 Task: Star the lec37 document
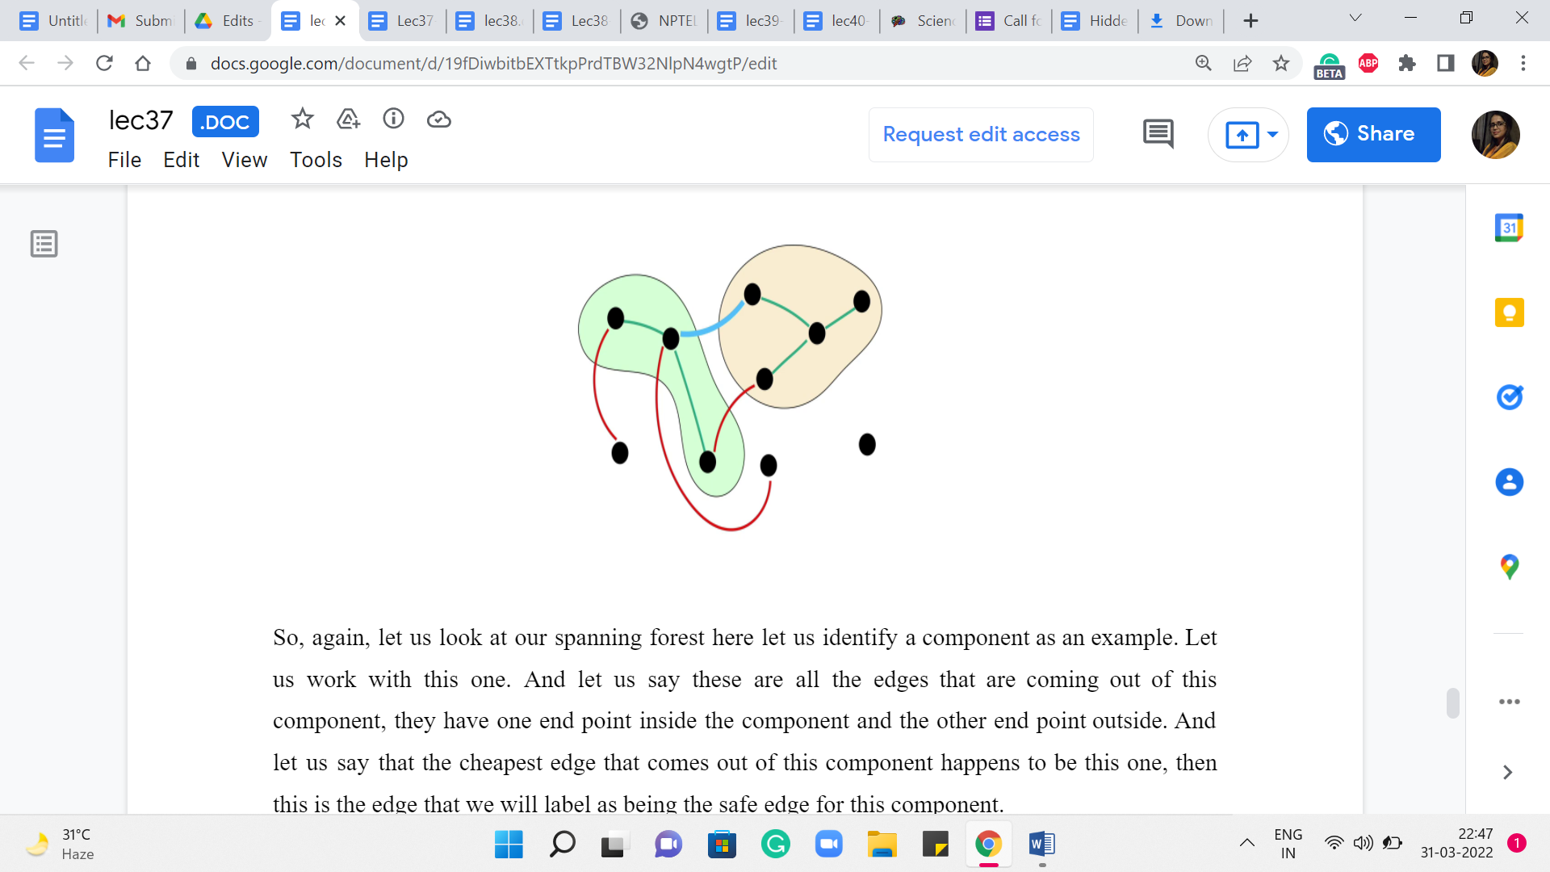(x=302, y=119)
